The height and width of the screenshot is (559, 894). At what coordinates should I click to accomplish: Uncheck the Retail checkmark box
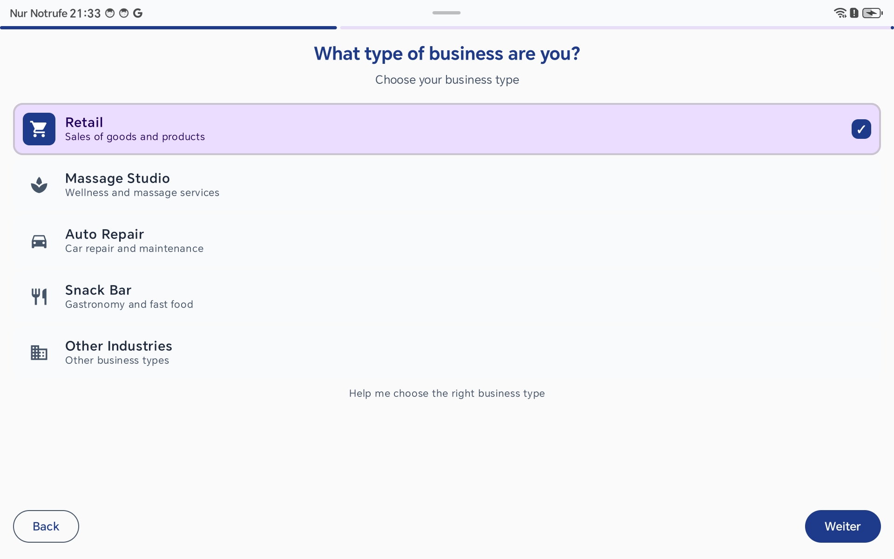click(x=861, y=129)
